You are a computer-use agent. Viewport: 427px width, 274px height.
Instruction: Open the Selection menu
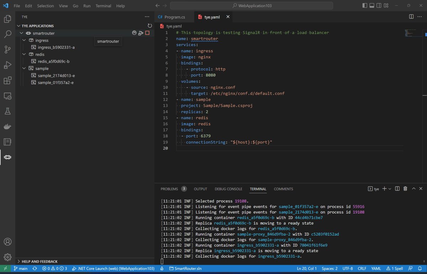[46, 6]
